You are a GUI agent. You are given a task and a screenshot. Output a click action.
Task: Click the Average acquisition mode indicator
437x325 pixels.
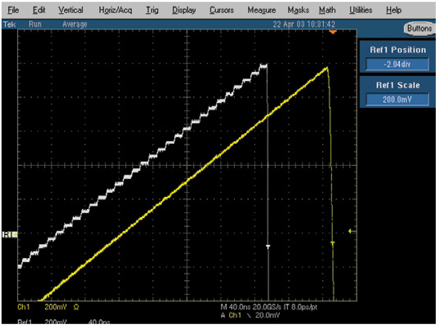click(x=74, y=24)
